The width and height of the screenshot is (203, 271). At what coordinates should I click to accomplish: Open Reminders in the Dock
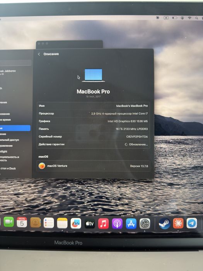(x=49, y=223)
